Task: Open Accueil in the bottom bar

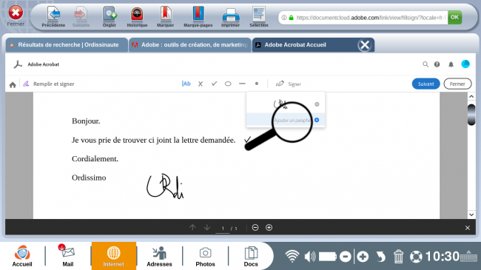Action: click(22, 256)
